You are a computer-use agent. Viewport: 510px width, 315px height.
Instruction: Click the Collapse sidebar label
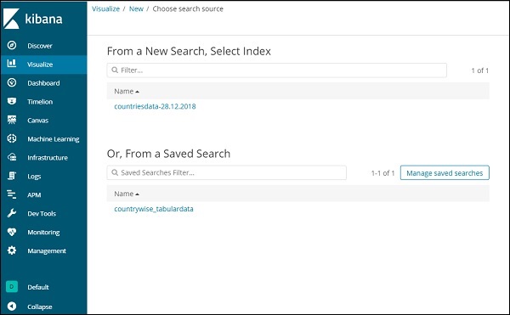tap(40, 307)
